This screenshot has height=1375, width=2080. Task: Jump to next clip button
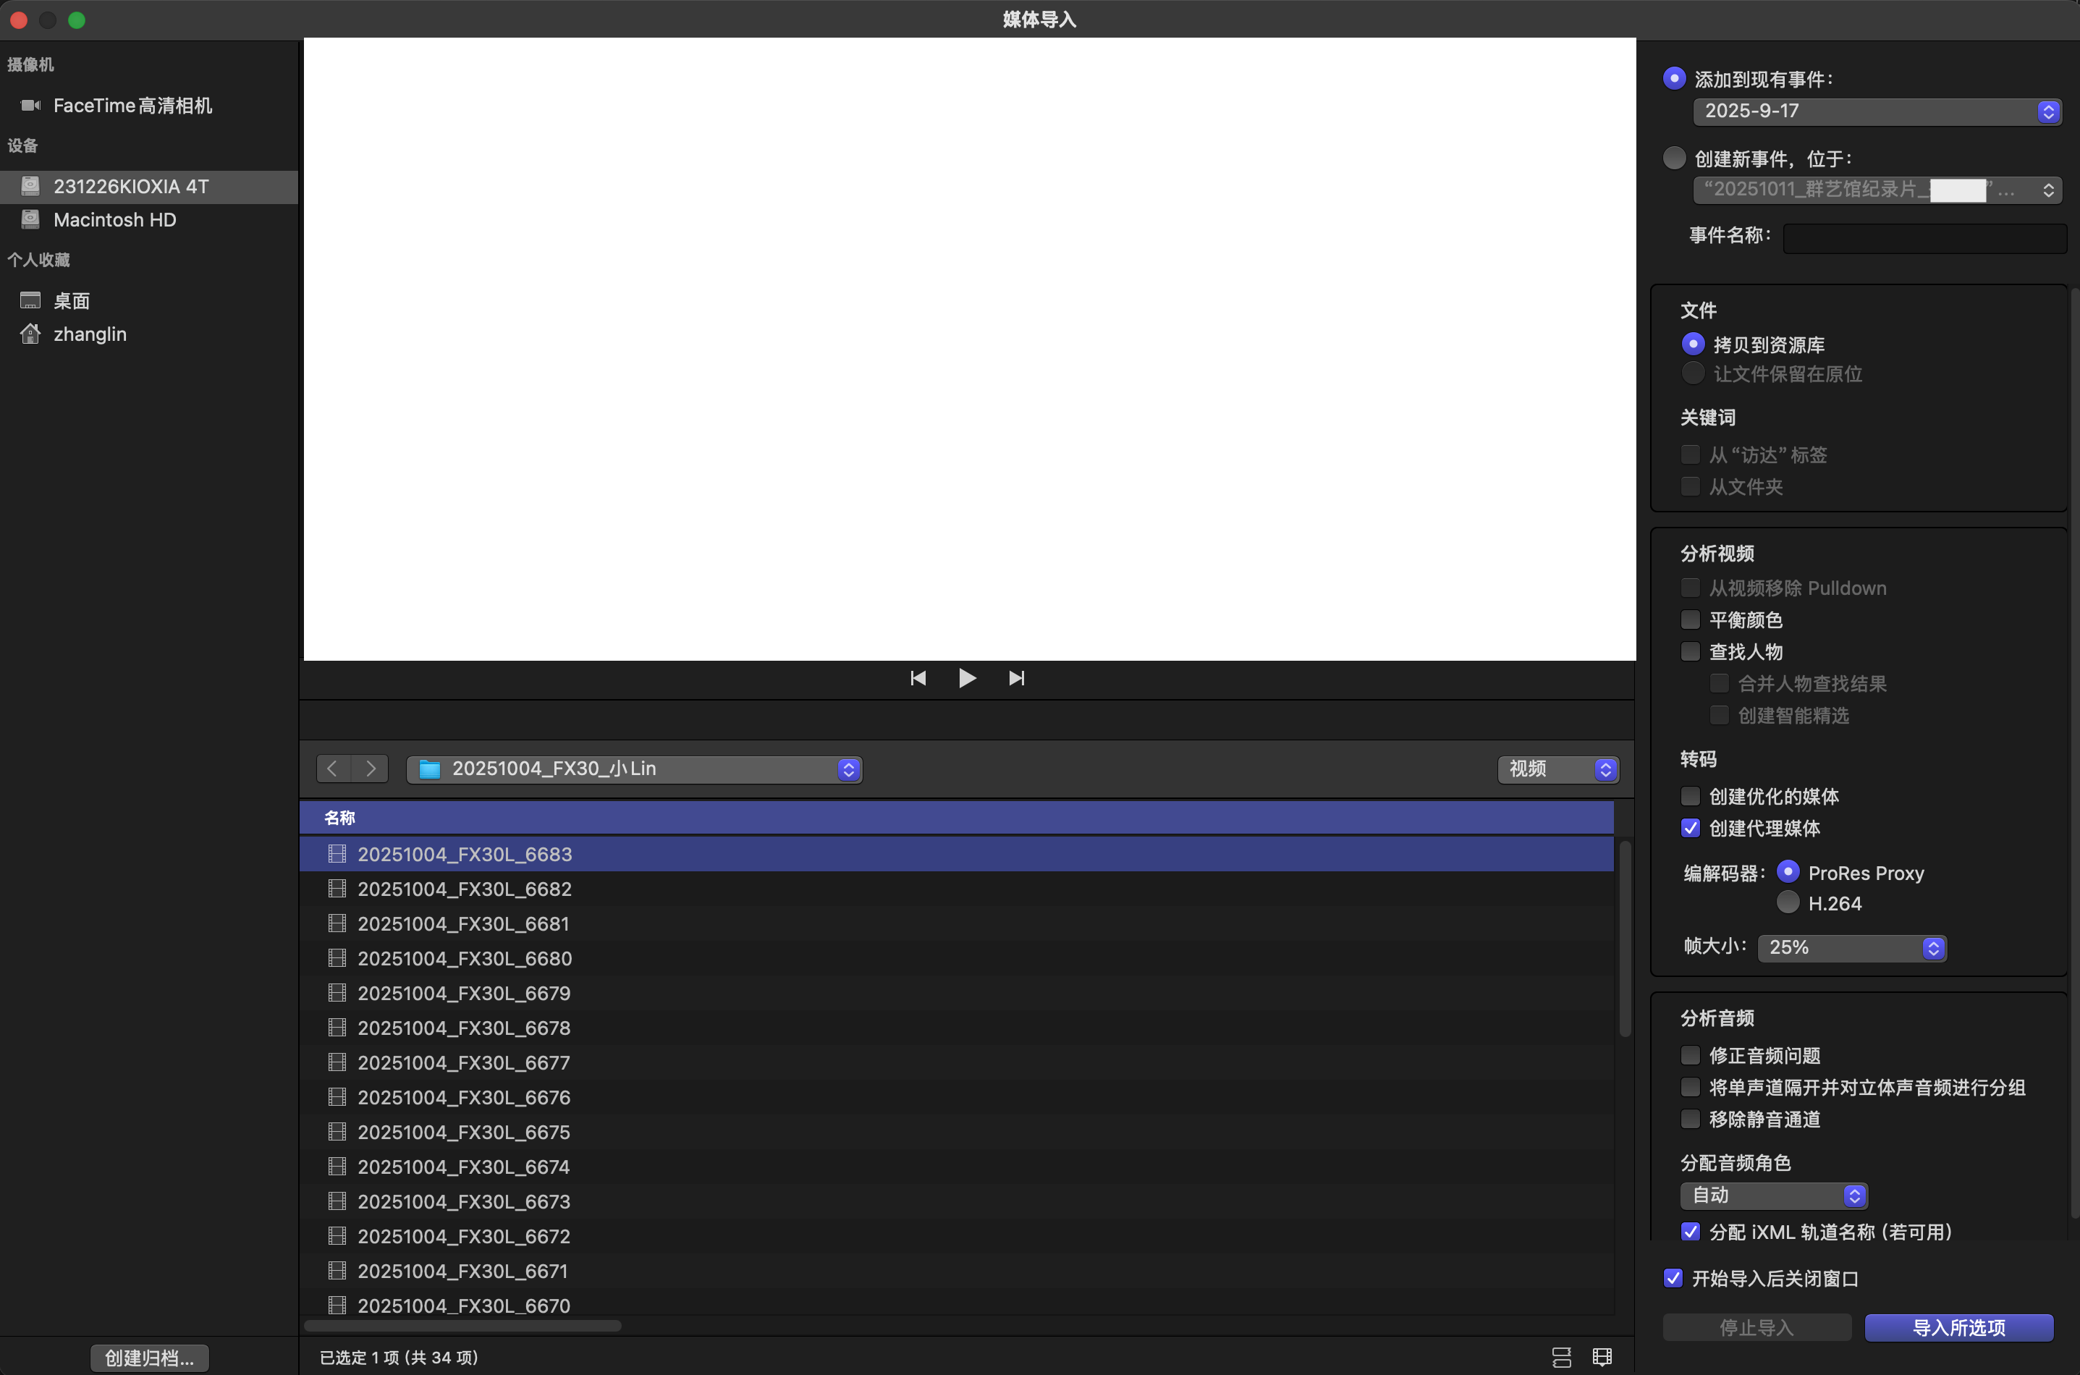coord(1016,678)
